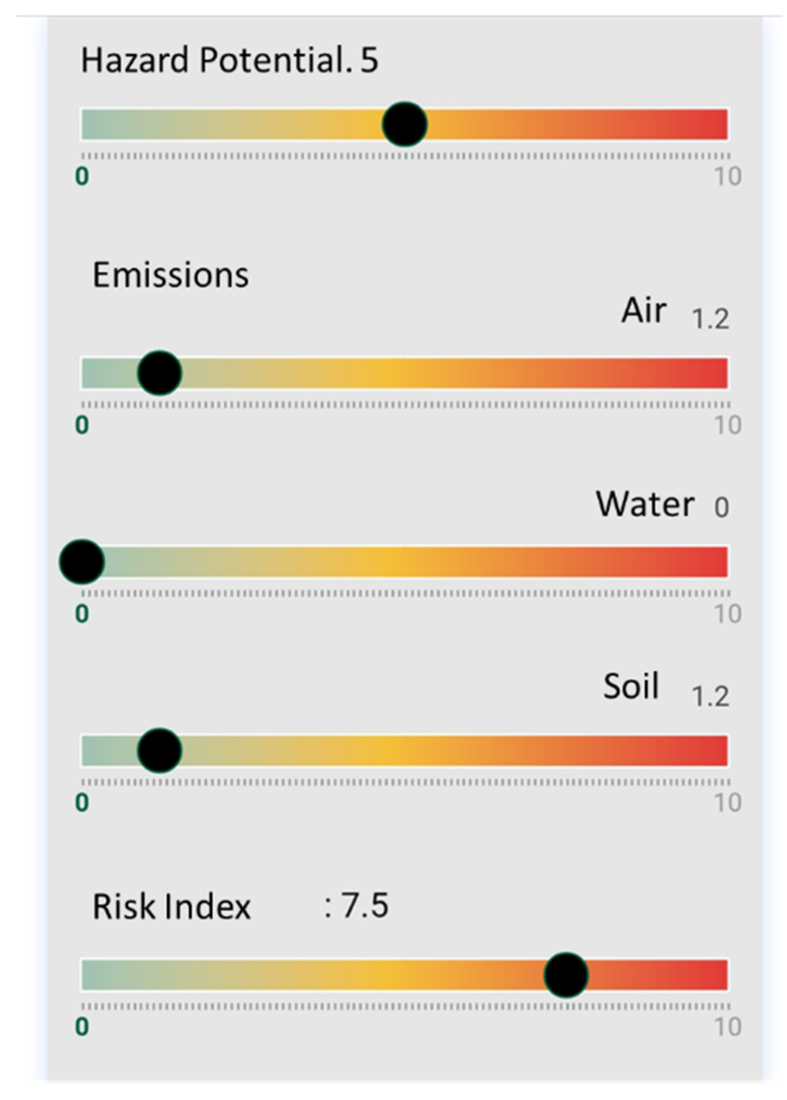Screen dimensions: 787x1100
Task: Click red end of Hazard Potential bar
Action: coord(715,124)
